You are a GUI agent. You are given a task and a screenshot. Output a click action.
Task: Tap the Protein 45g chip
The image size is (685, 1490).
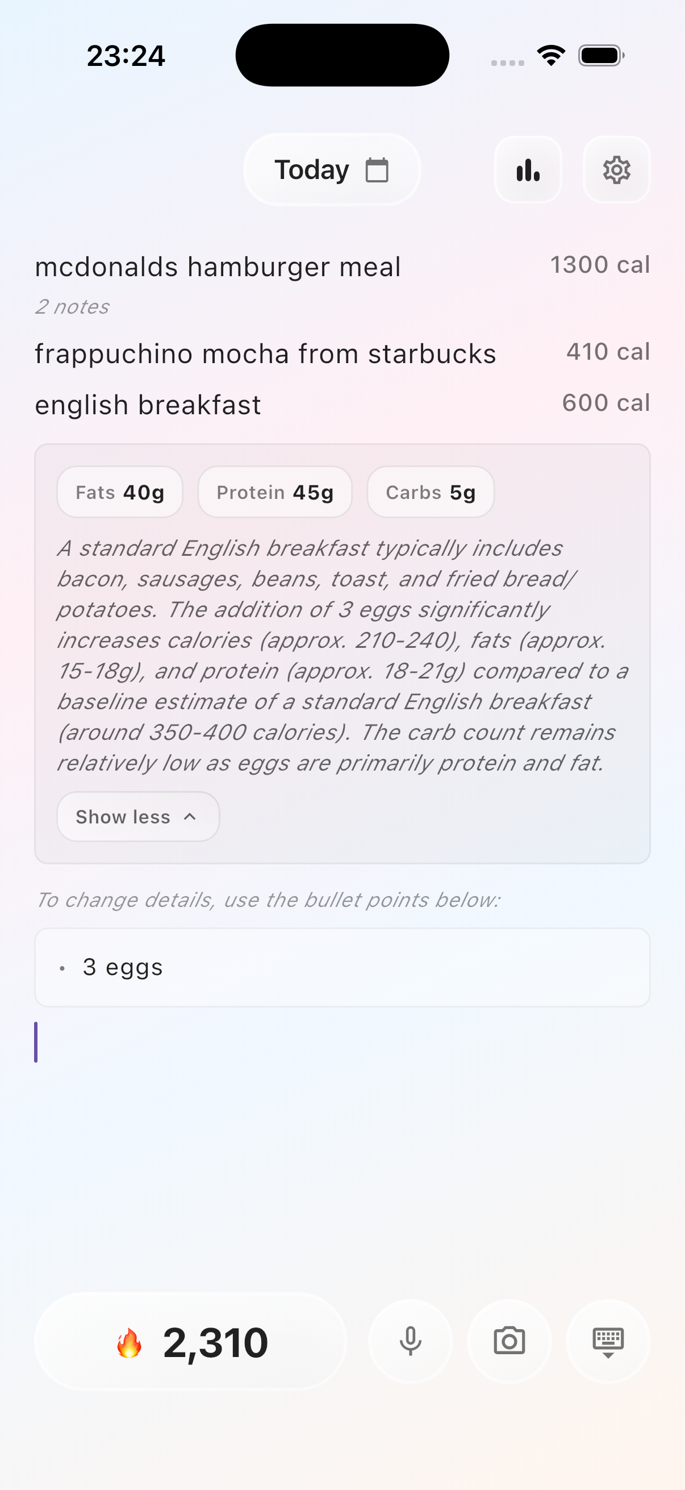pos(274,492)
